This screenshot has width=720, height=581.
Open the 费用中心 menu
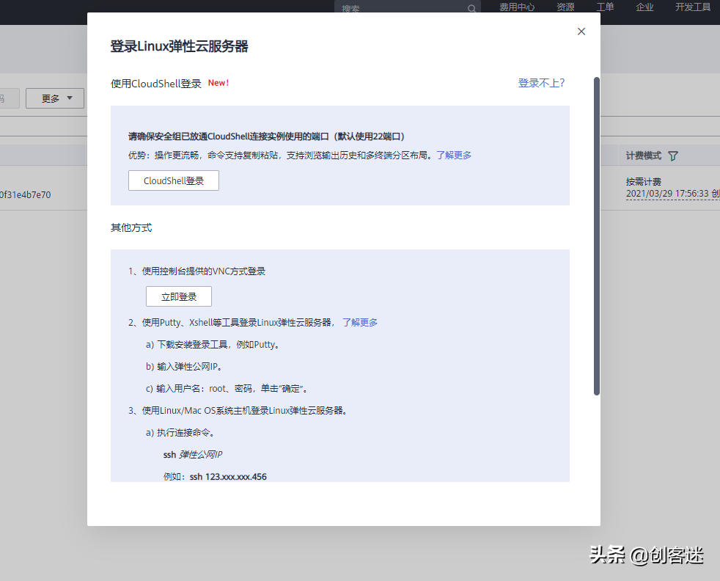coord(517,7)
